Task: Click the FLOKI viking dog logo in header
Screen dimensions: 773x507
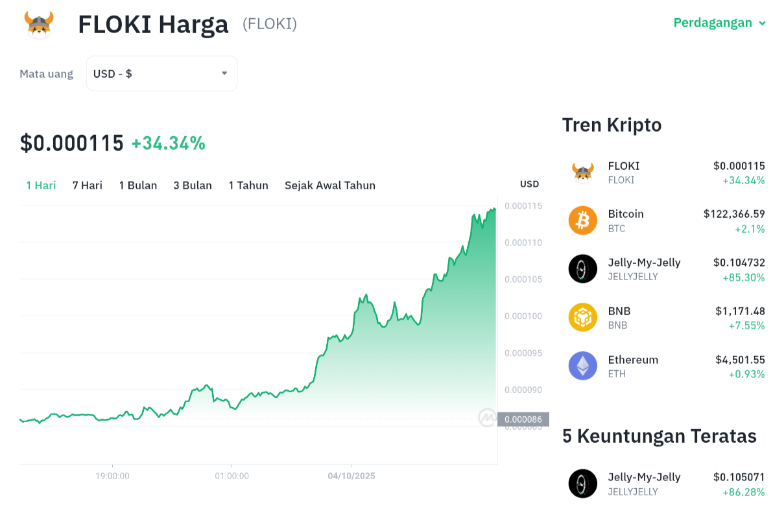Action: point(39,25)
